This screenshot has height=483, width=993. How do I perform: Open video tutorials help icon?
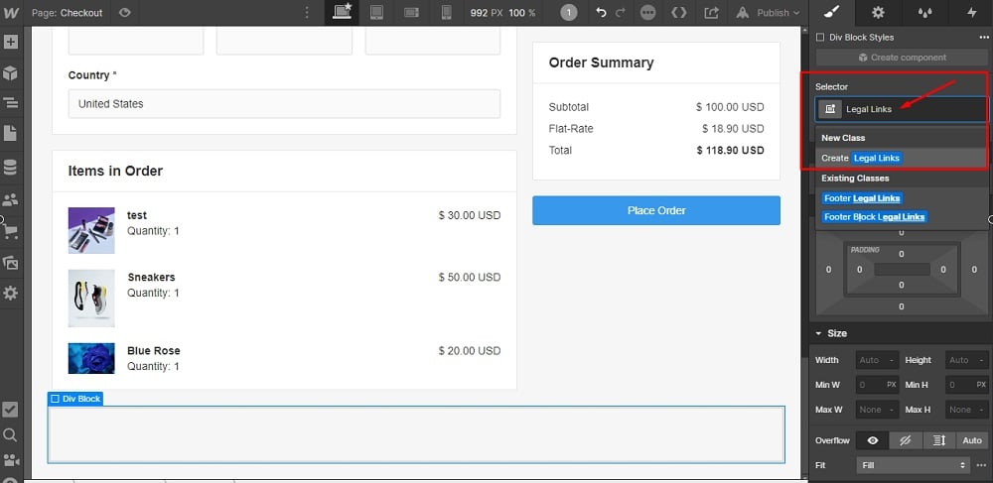(11, 460)
